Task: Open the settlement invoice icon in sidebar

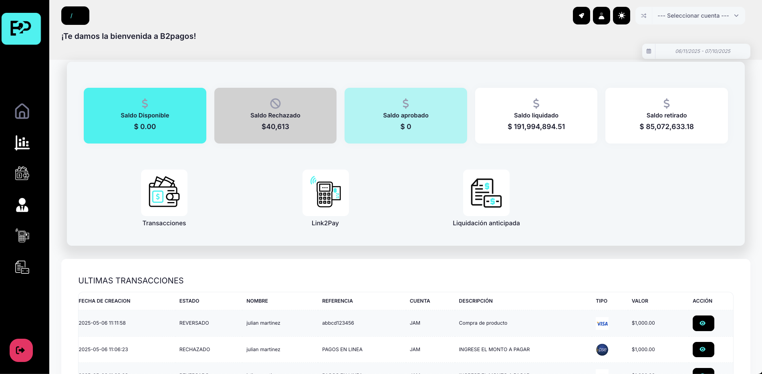Action: (x=22, y=267)
